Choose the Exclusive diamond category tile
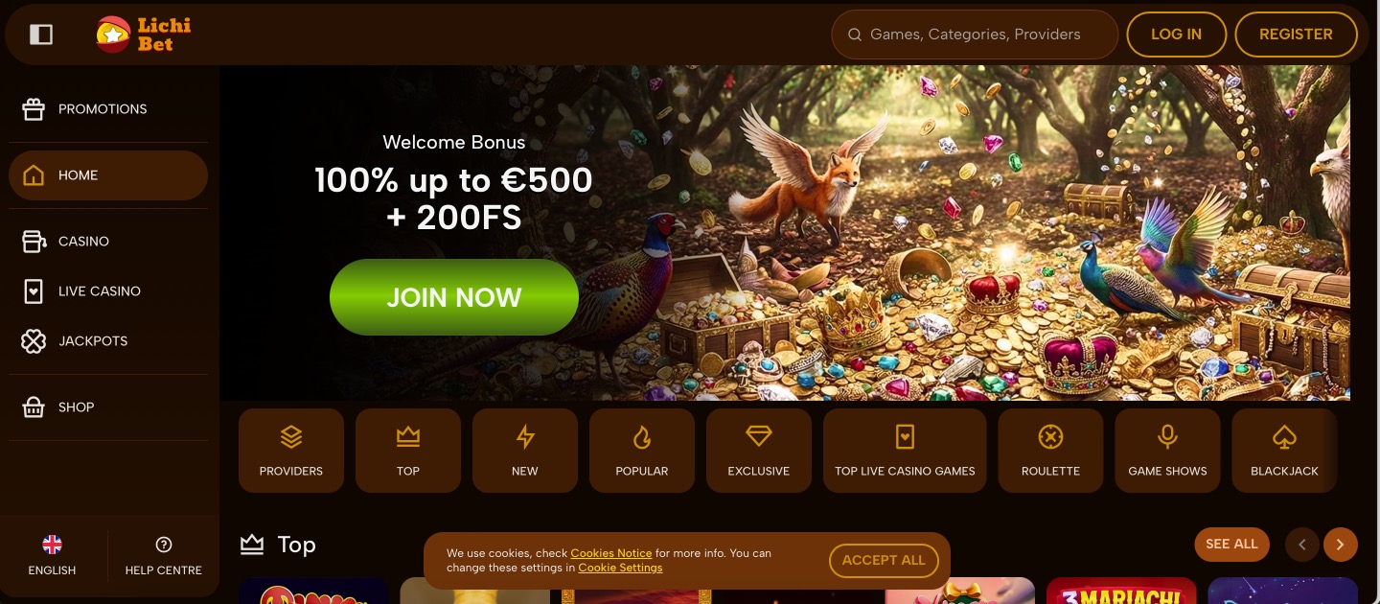The image size is (1380, 604). [x=759, y=451]
